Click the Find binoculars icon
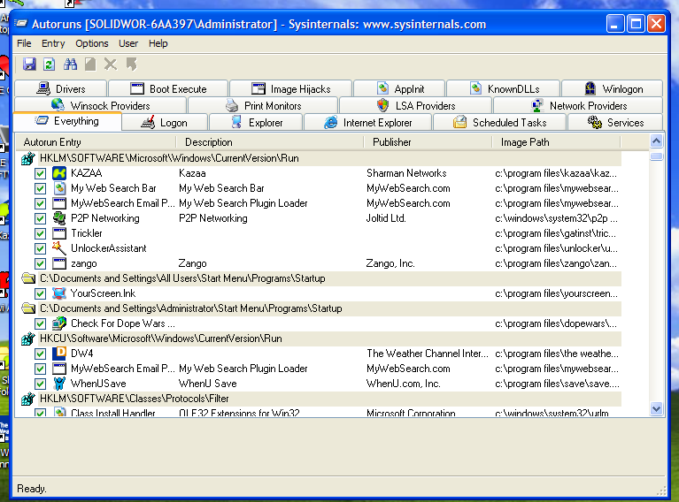This screenshot has width=679, height=502. pyautogui.click(x=70, y=65)
